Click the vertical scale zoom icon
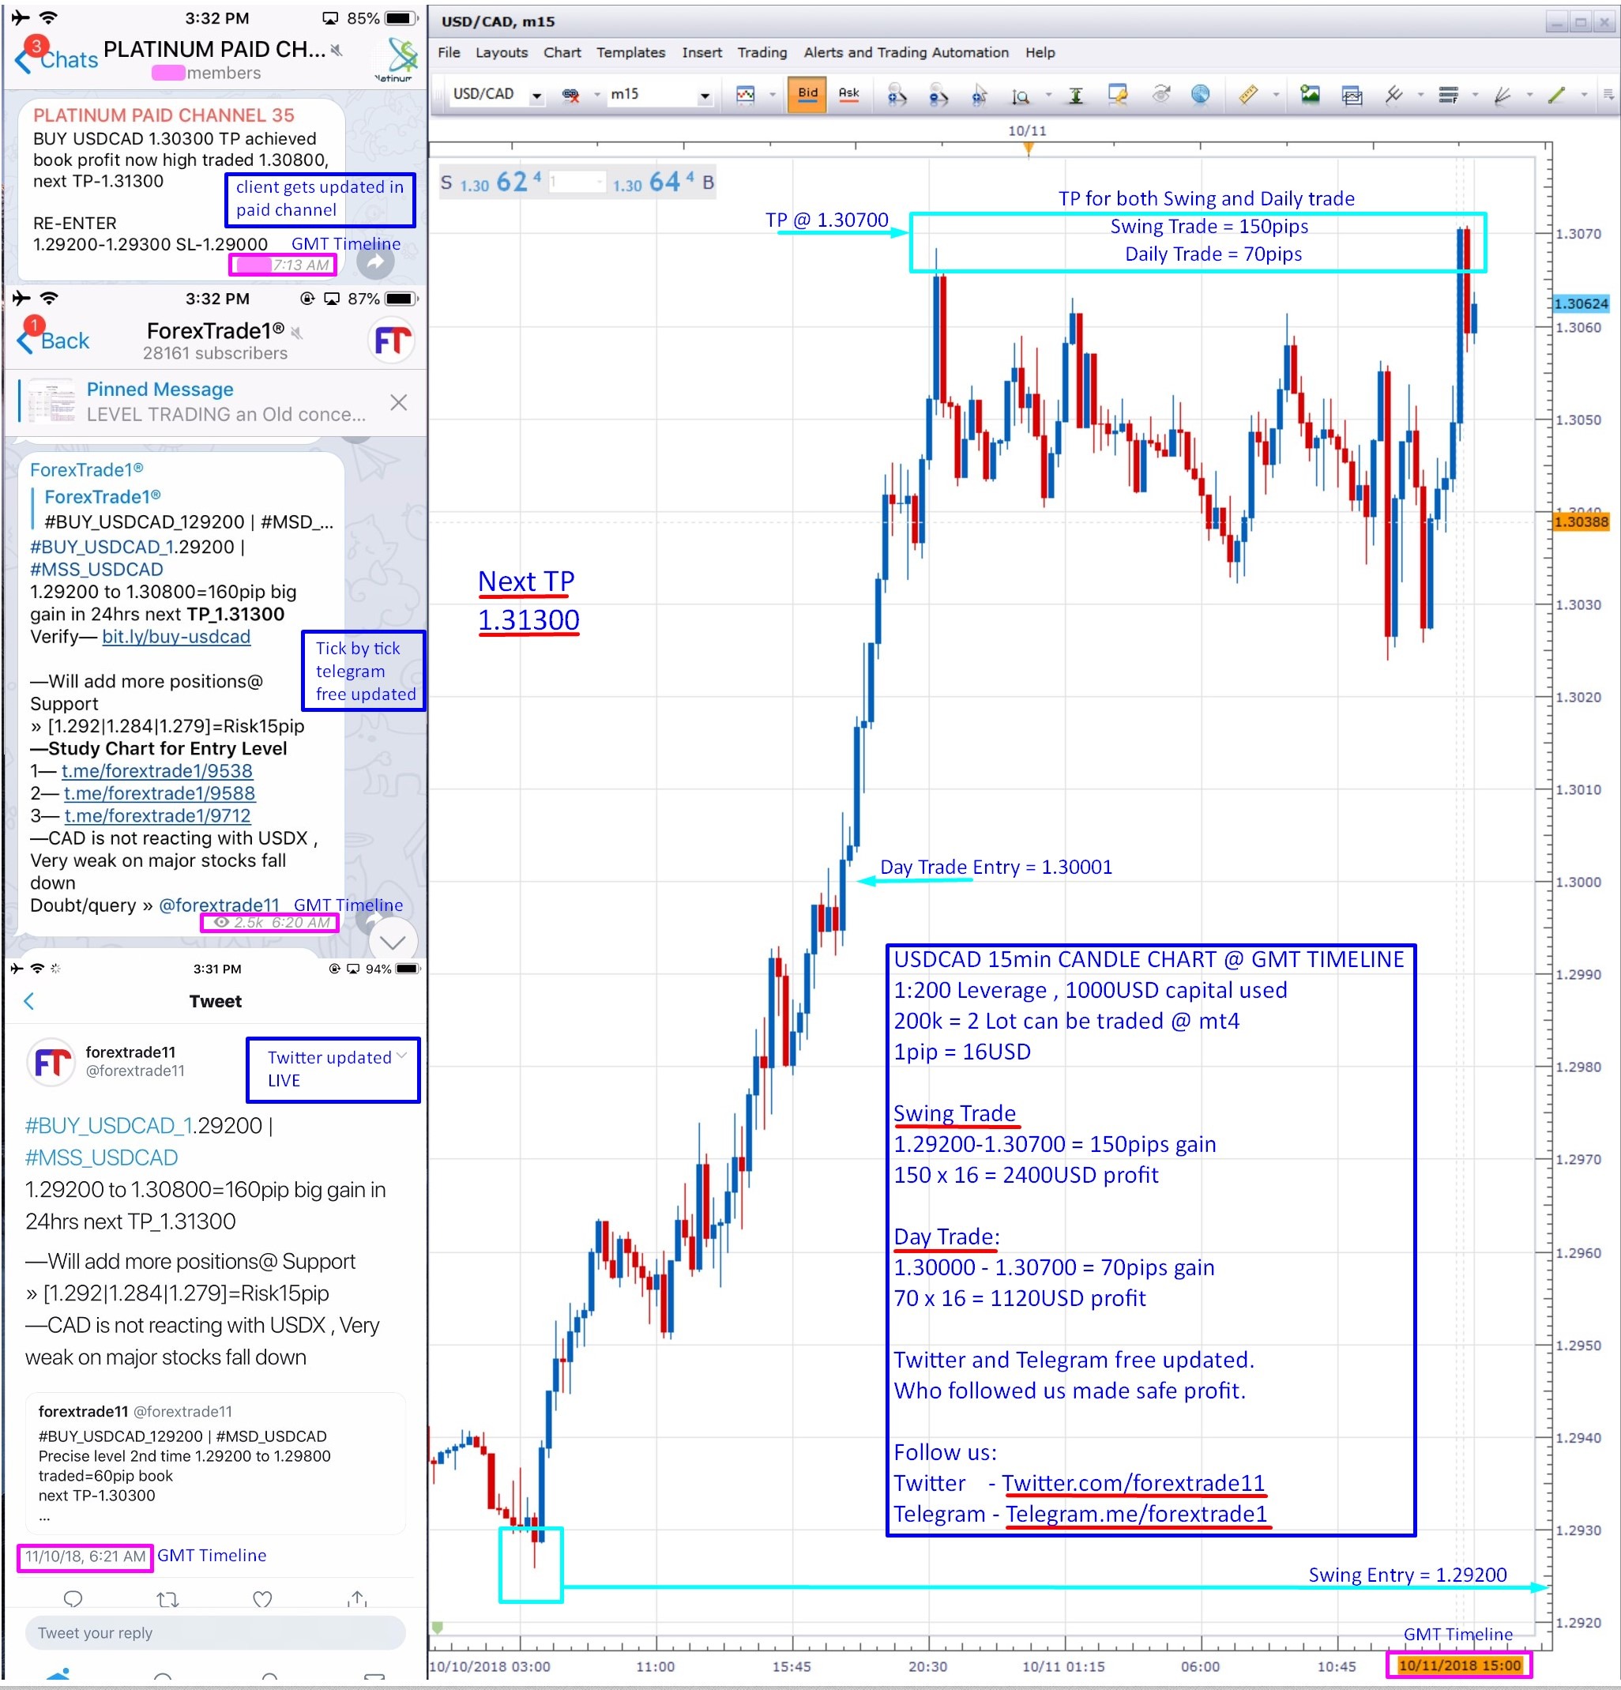 pos(1021,95)
